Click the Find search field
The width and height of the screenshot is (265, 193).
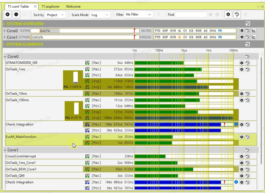[x=191, y=15]
